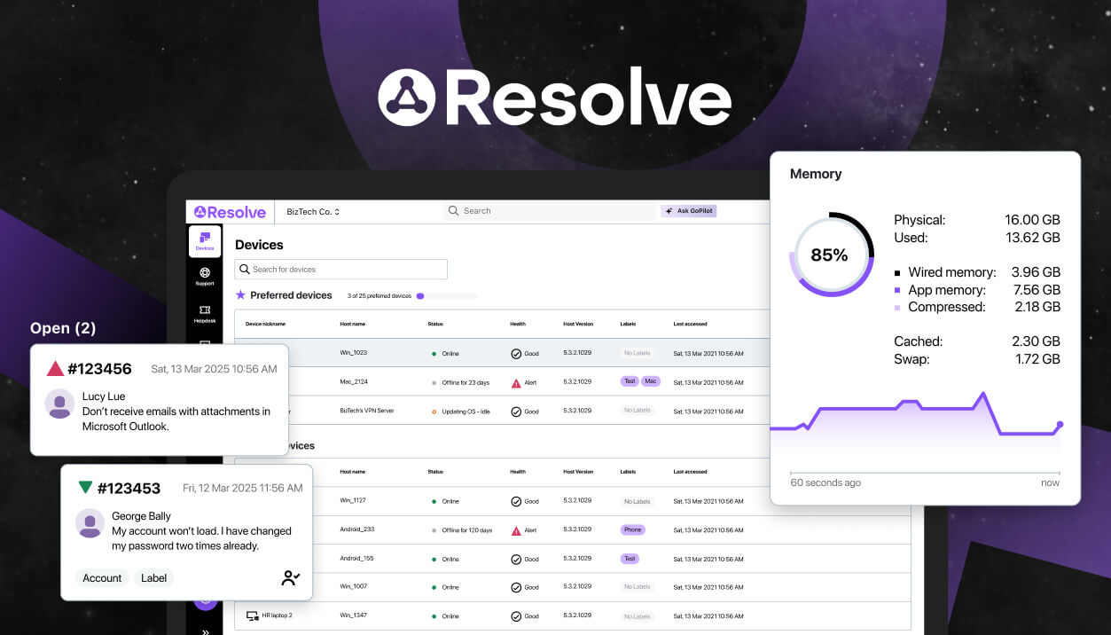Select the Phone label on Android_233
Image resolution: width=1111 pixels, height=635 pixels.
pos(632,529)
